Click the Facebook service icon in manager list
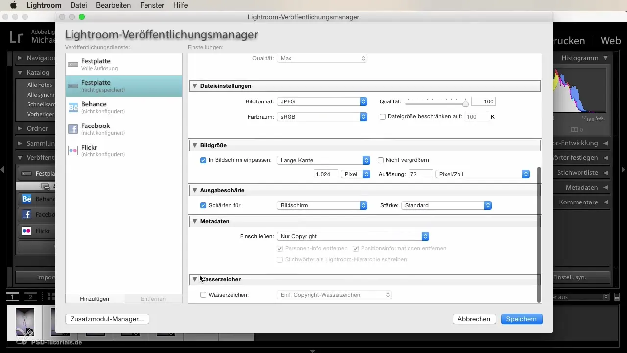This screenshot has width=627, height=353. click(73, 129)
